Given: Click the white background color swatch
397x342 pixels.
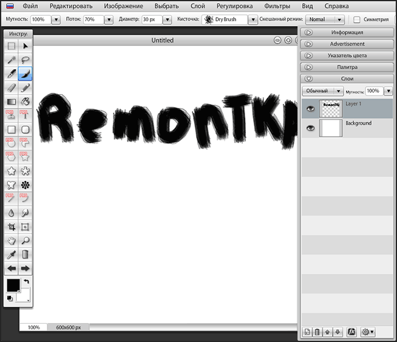Looking at the screenshot, I should click(24, 297).
